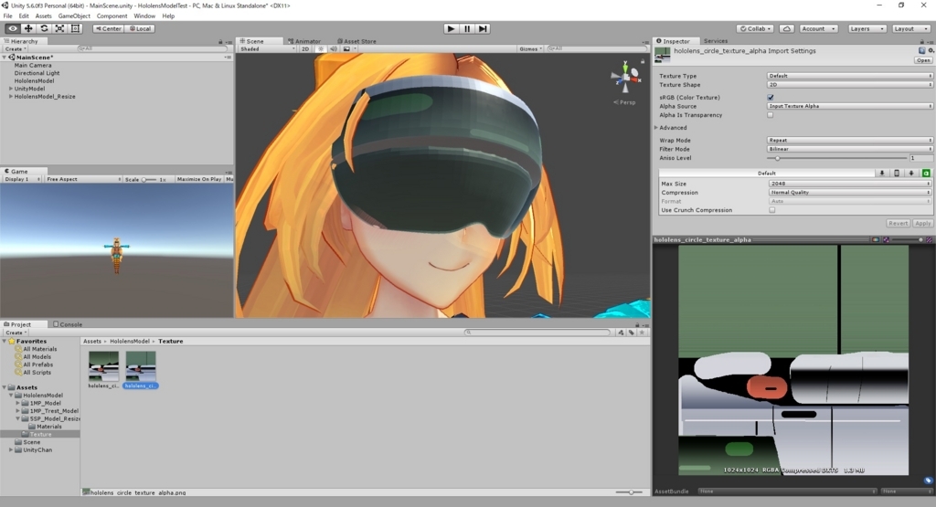Toggle pivot Center mode

(108, 28)
